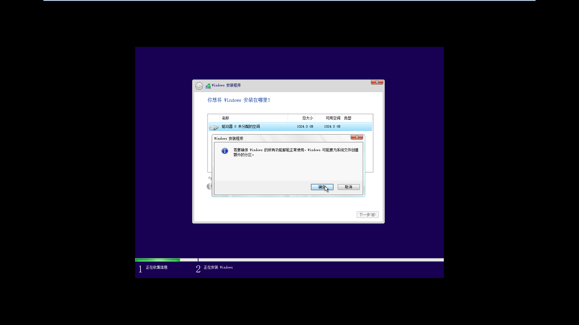
Task: Click the 确定 button to confirm
Action: tap(322, 187)
